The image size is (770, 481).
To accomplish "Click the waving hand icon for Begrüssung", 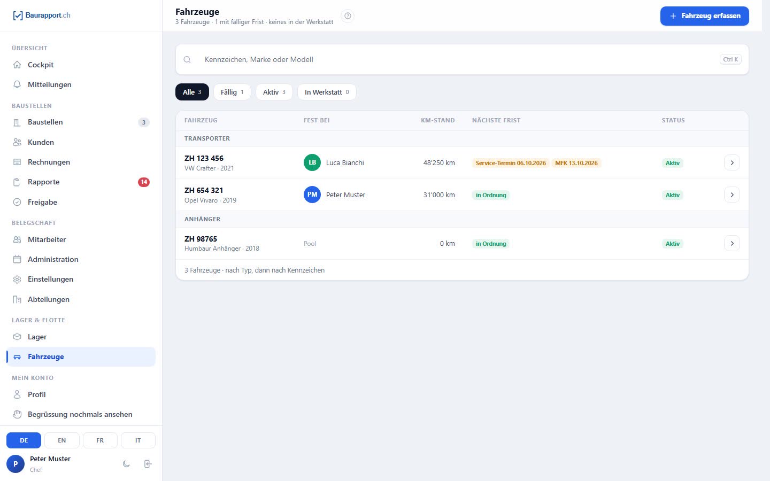I will click(x=17, y=414).
